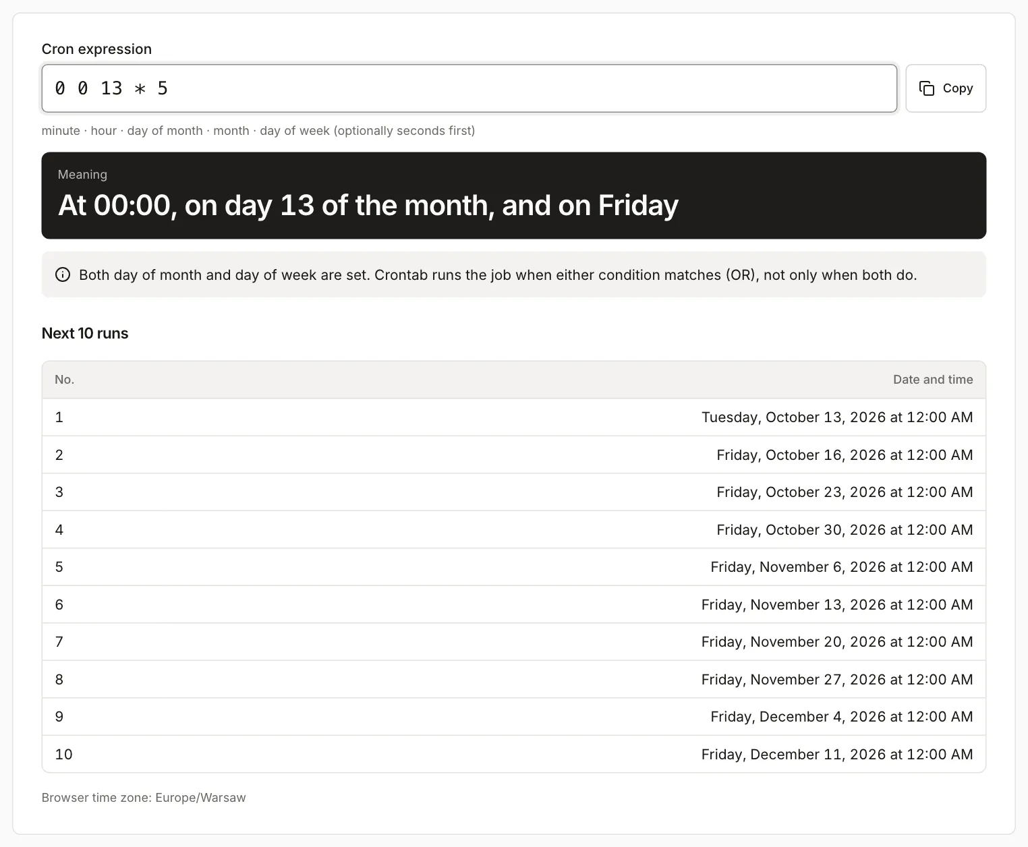Click the "At 00:00, on day 13" meaning text
Image resolution: width=1028 pixels, height=847 pixels.
point(368,205)
